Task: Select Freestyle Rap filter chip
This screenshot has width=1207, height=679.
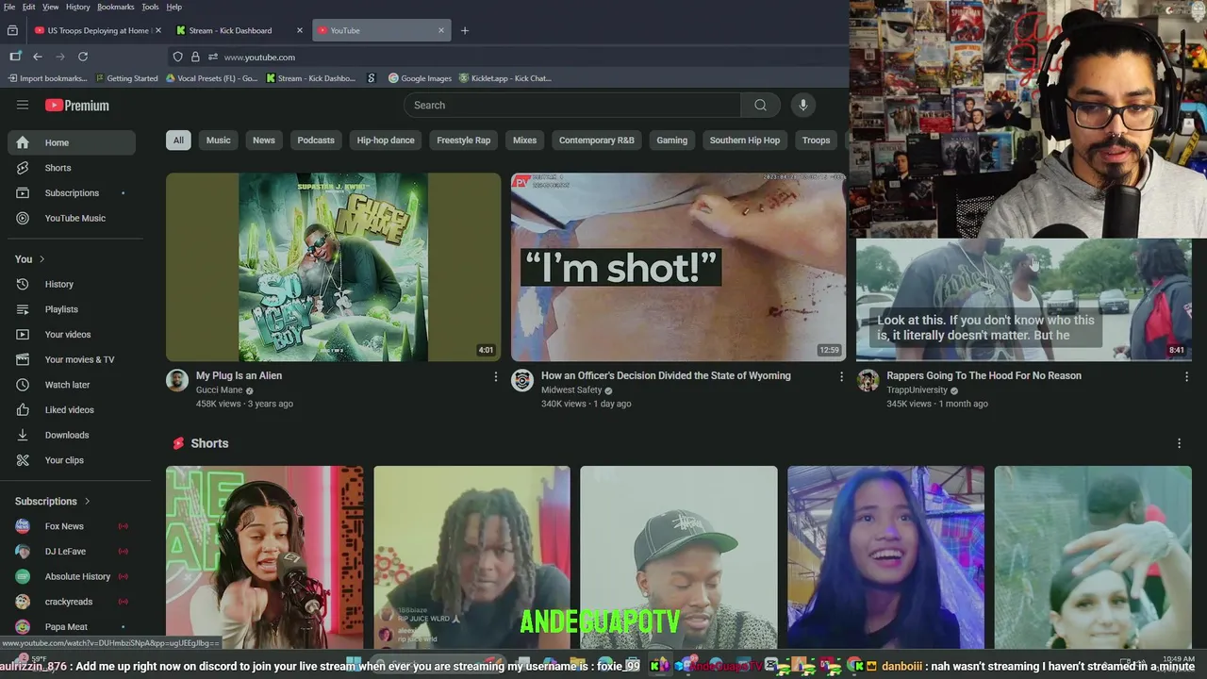Action: [464, 141]
